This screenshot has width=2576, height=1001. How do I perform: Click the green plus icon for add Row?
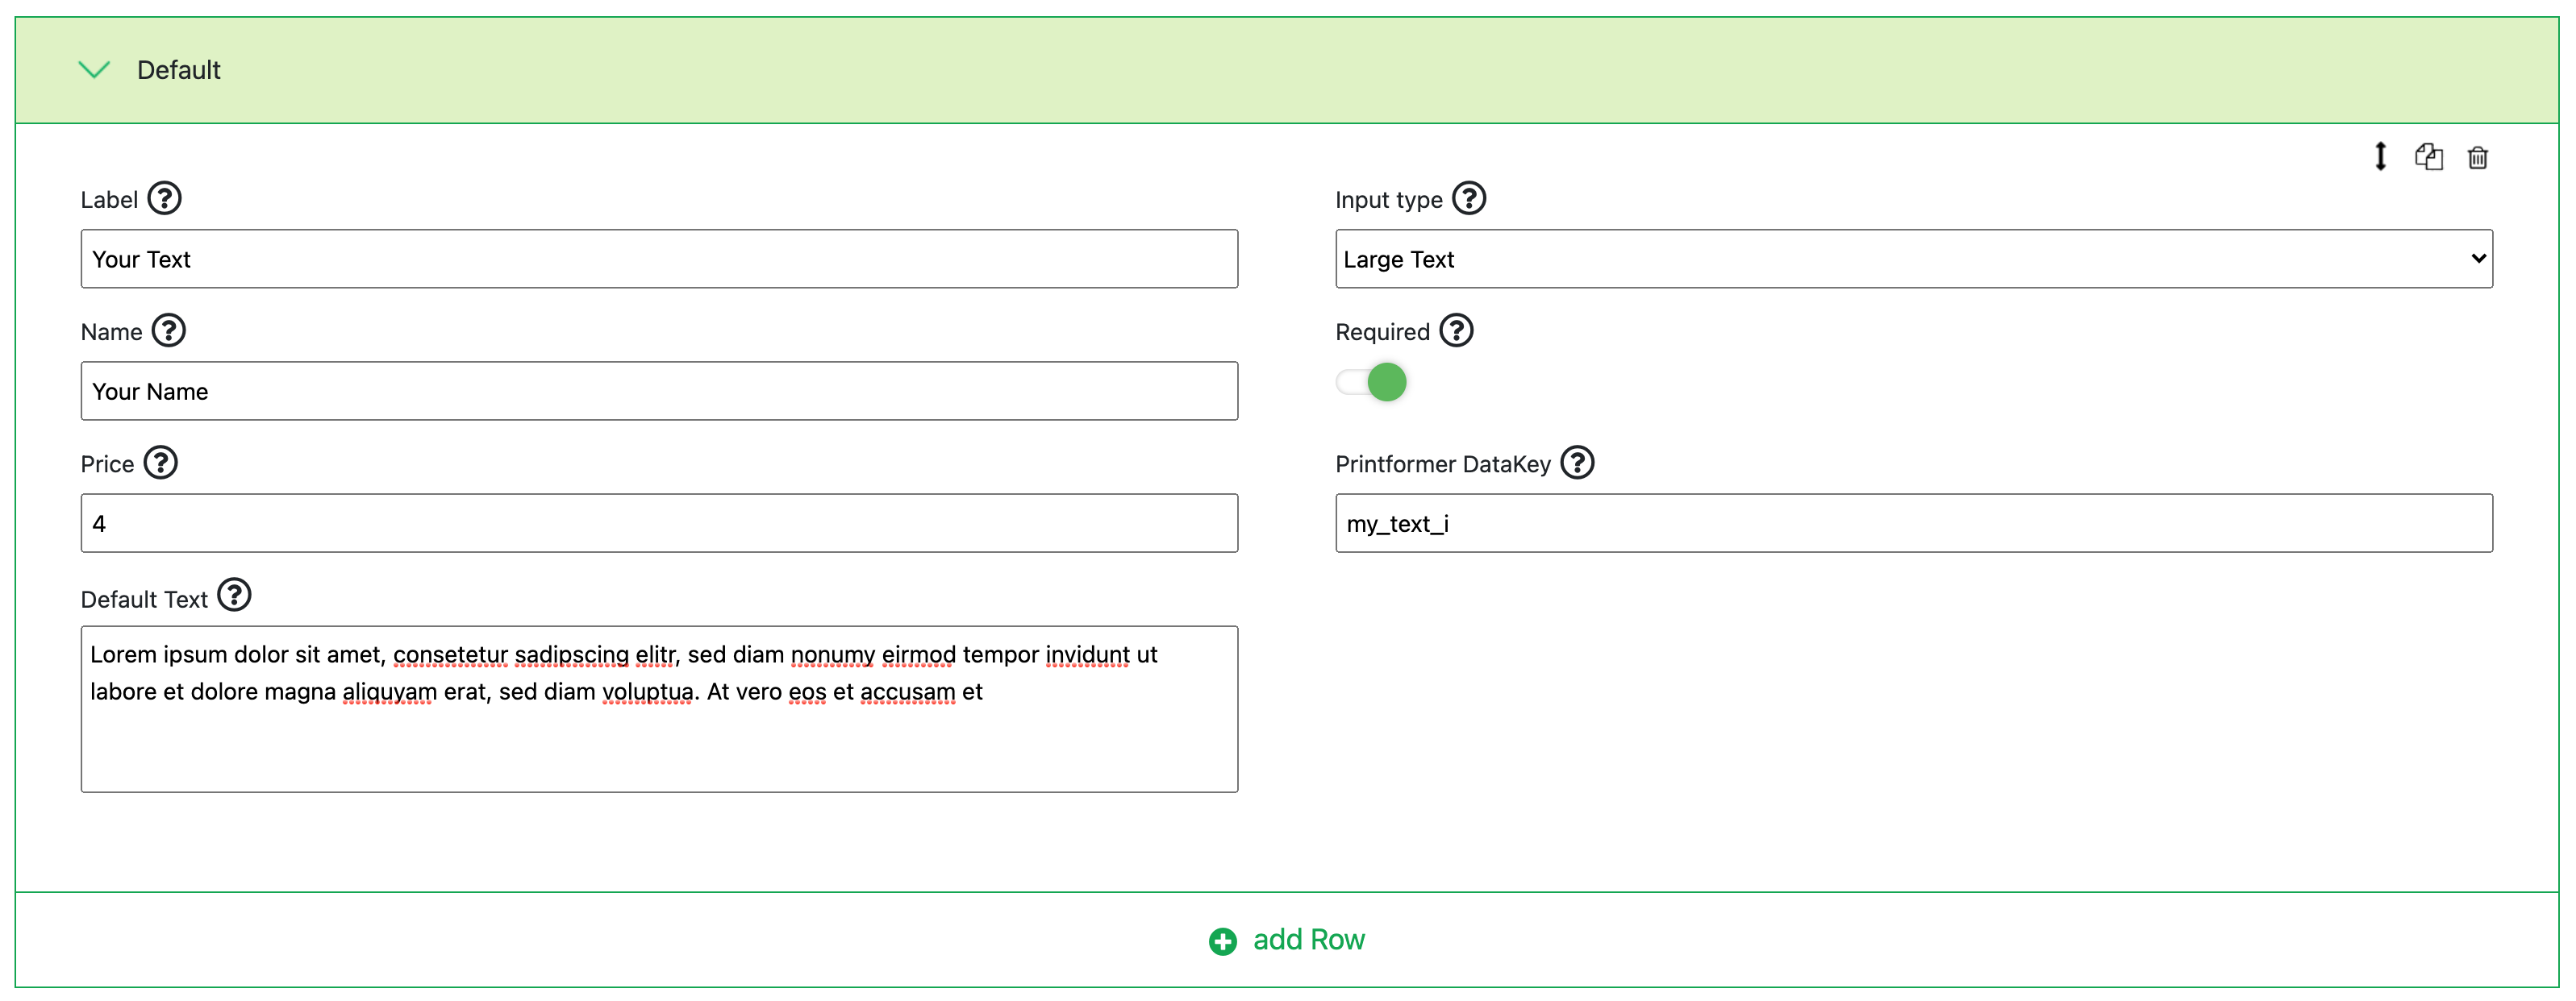pyautogui.click(x=1222, y=941)
